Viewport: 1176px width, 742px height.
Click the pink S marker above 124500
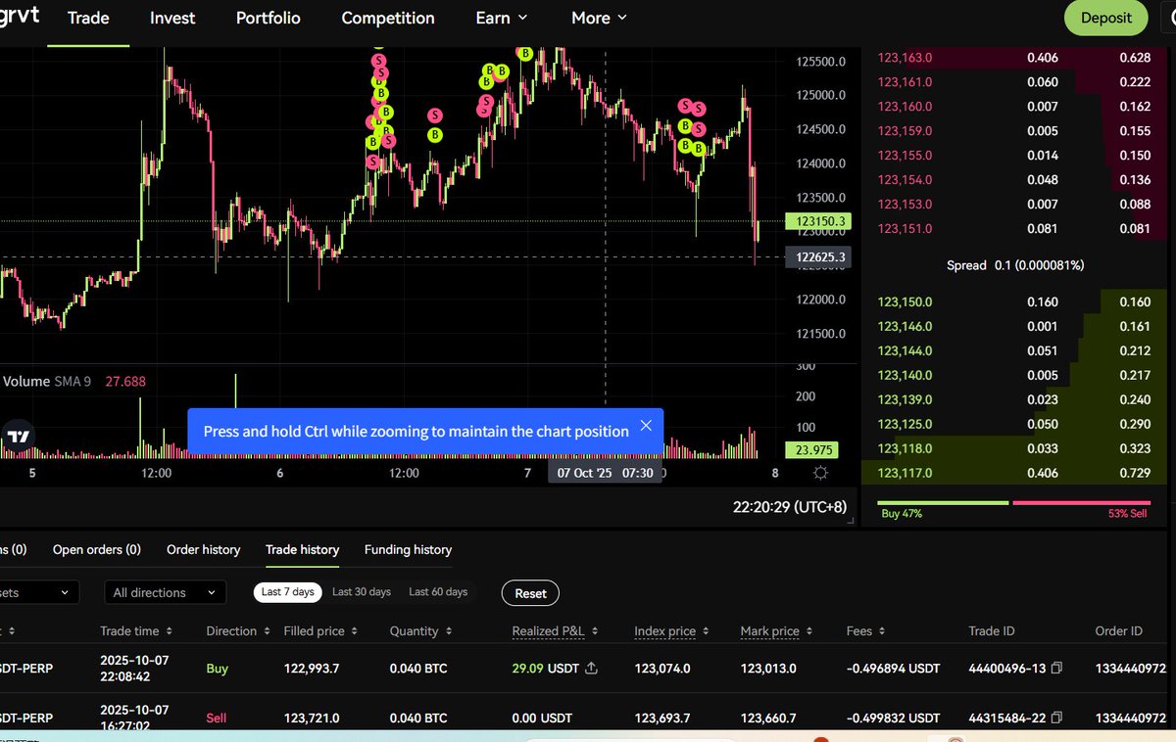pyautogui.click(x=435, y=116)
